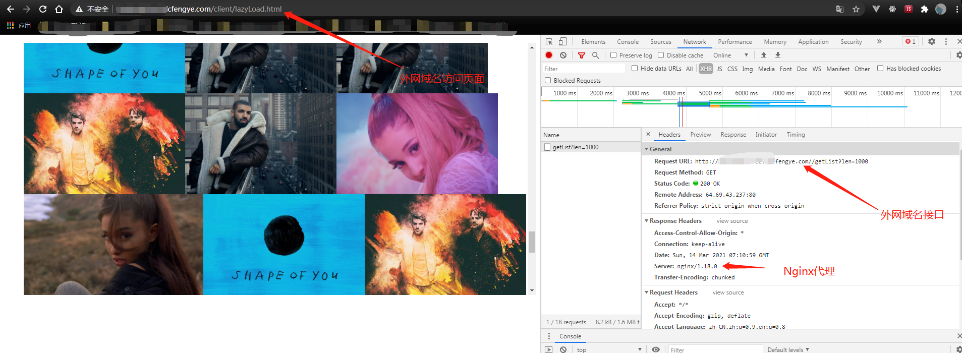
Task: Clear the network log
Action: (563, 55)
